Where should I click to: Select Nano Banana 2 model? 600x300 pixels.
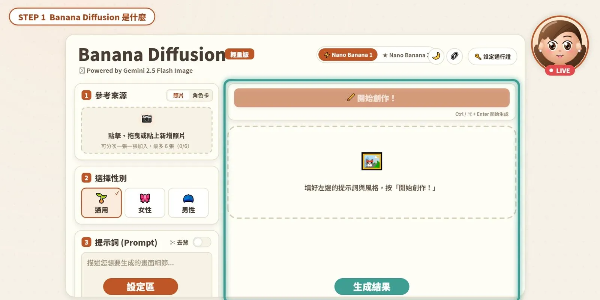406,55
